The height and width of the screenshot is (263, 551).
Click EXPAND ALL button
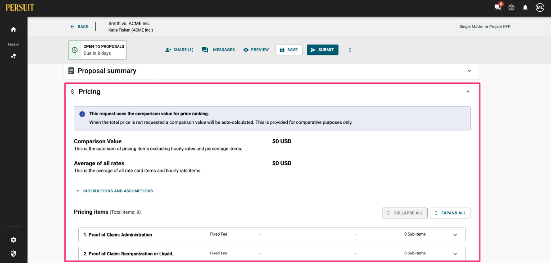tap(450, 213)
